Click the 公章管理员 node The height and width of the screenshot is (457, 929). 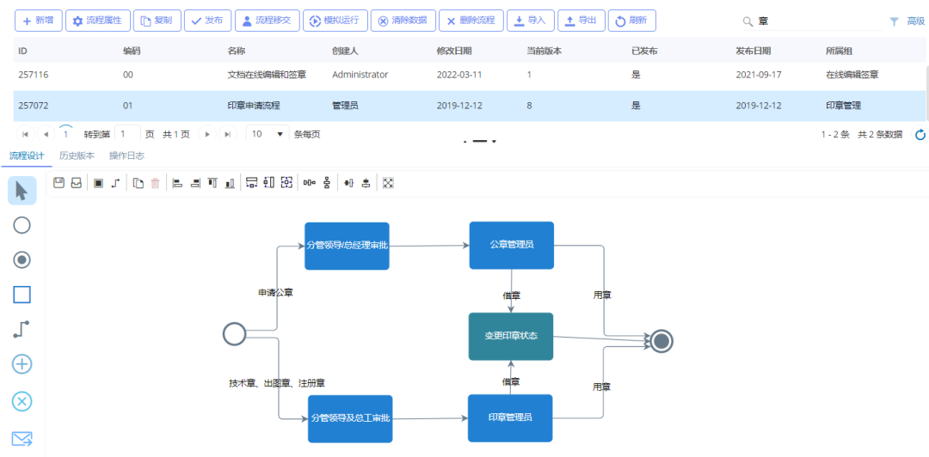click(x=511, y=245)
